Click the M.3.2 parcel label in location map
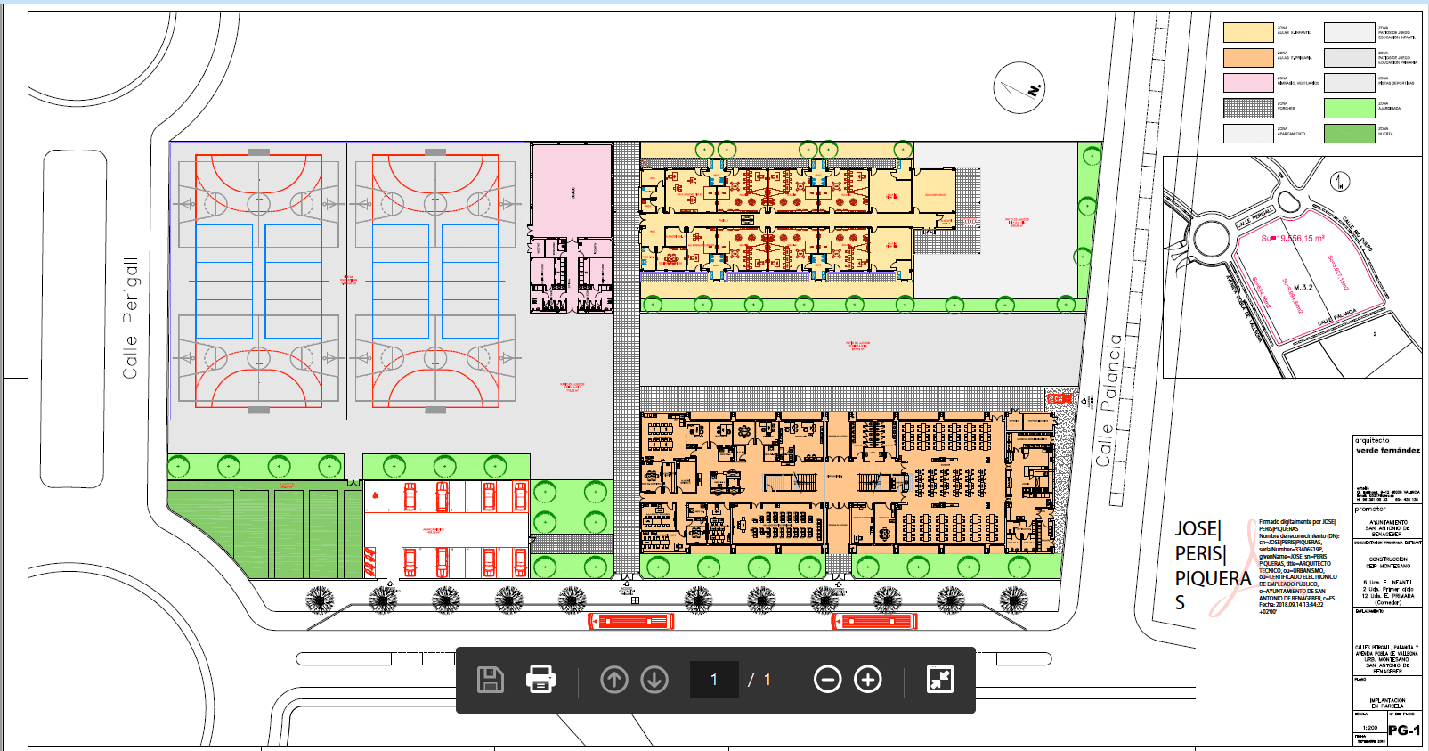This screenshot has width=1429, height=751. point(1303,287)
